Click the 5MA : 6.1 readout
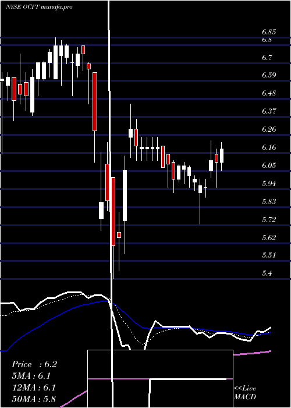291x408 pixels. (31, 376)
